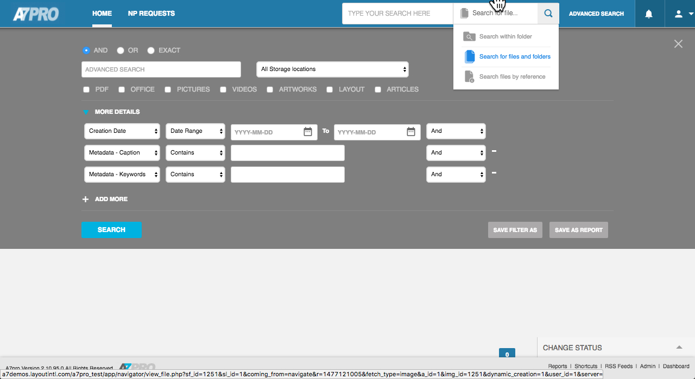Screen dimensions: 695x379
Task: Enable the PDF file type checkbox
Action: click(86, 89)
